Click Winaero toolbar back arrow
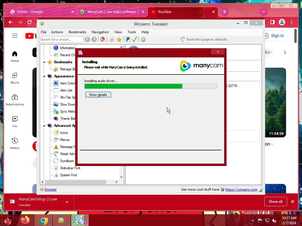The image size is (302, 226). coord(87,39)
